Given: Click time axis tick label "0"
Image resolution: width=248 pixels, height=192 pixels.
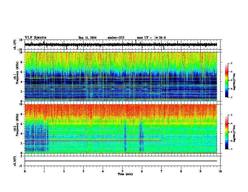Looking at the screenshot, I should click(25, 171).
